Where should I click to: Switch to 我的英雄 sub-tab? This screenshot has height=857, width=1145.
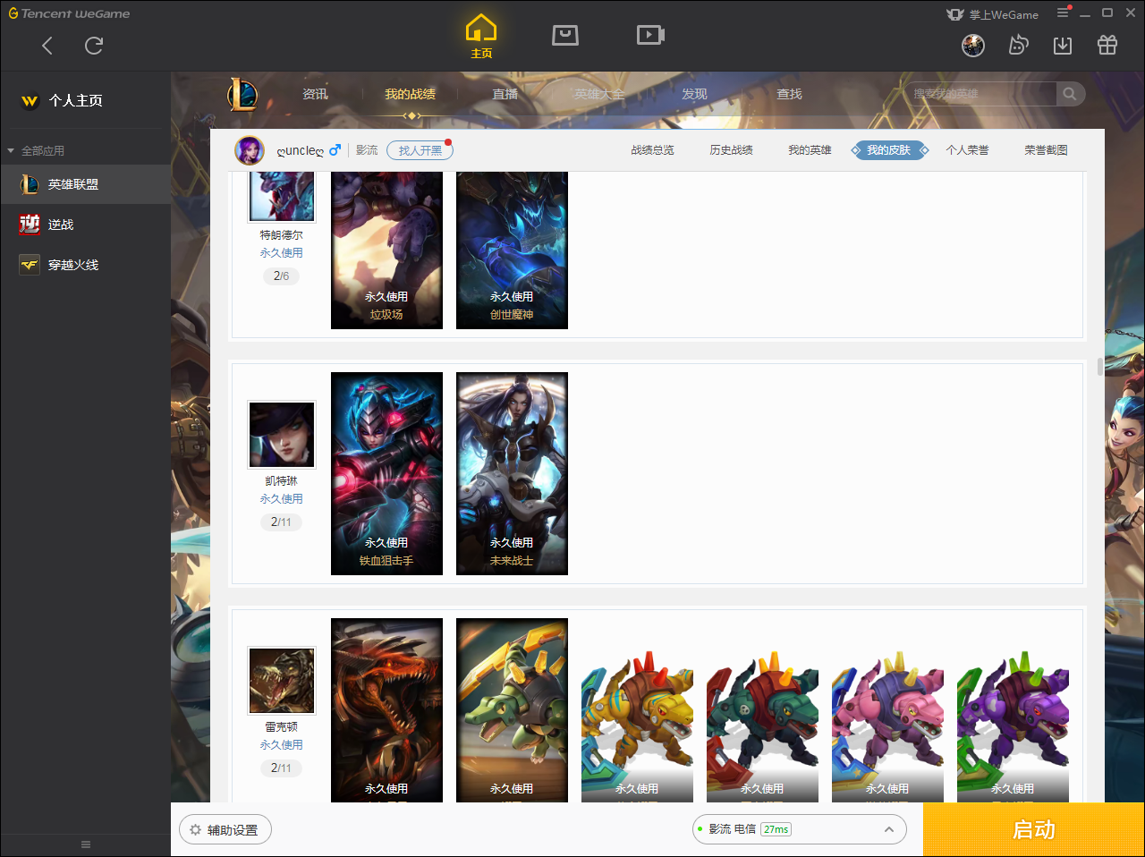[810, 150]
